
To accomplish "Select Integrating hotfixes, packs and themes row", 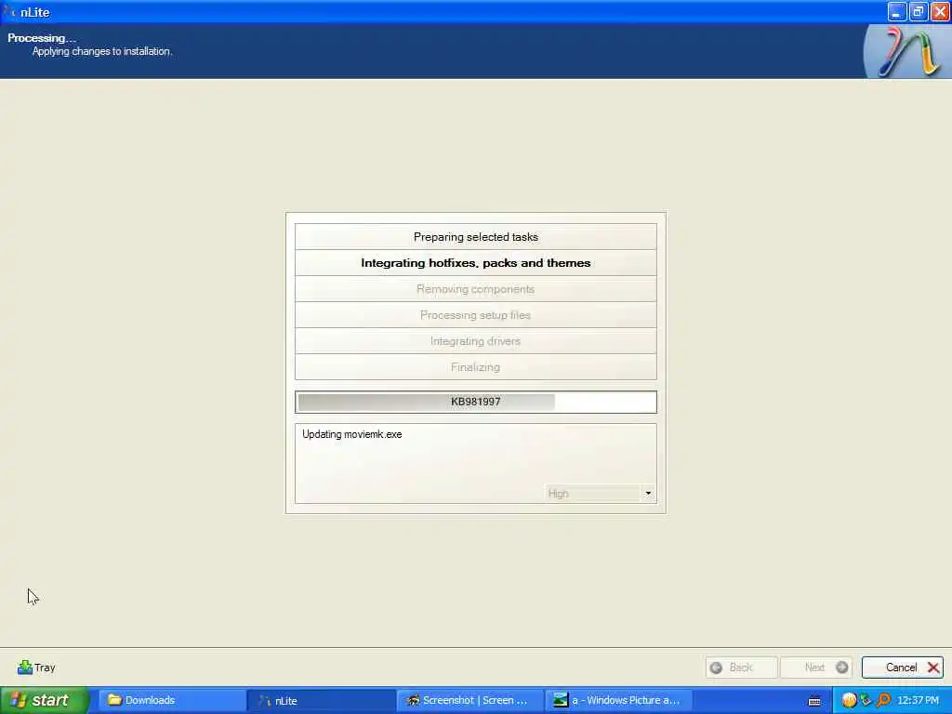I will (x=475, y=263).
